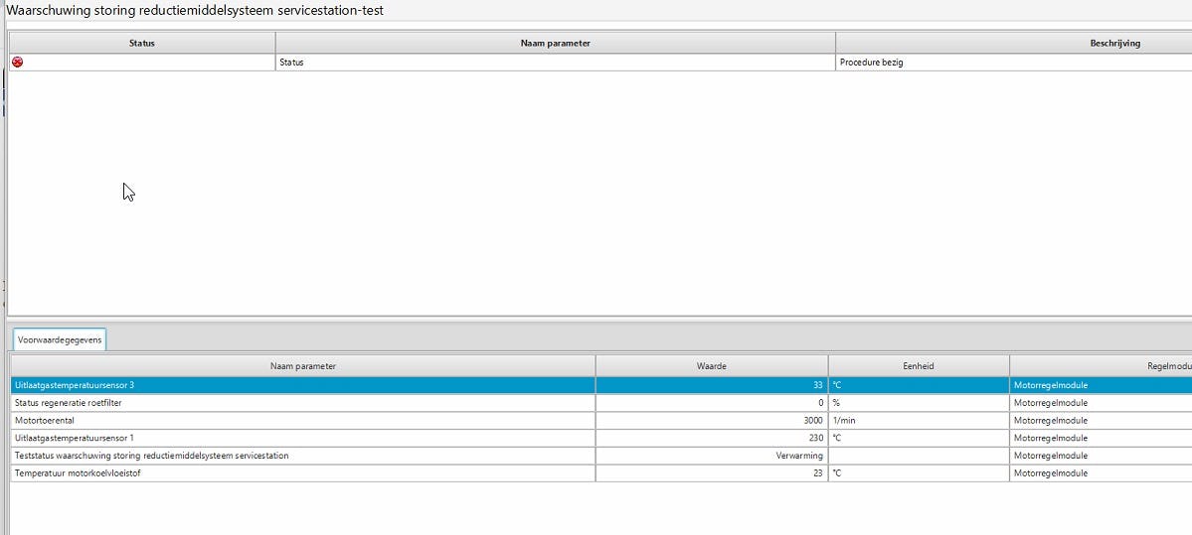This screenshot has width=1192, height=535.
Task: Click the lower table's Naam parameter header
Action: 302,366
